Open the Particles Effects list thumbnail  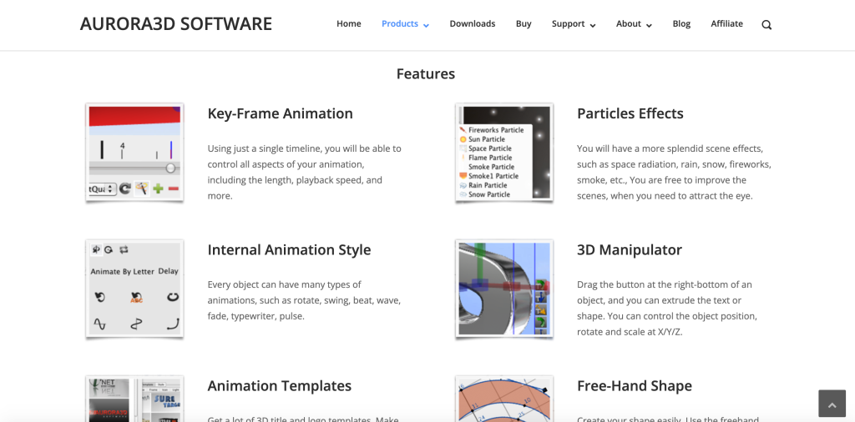tap(504, 153)
